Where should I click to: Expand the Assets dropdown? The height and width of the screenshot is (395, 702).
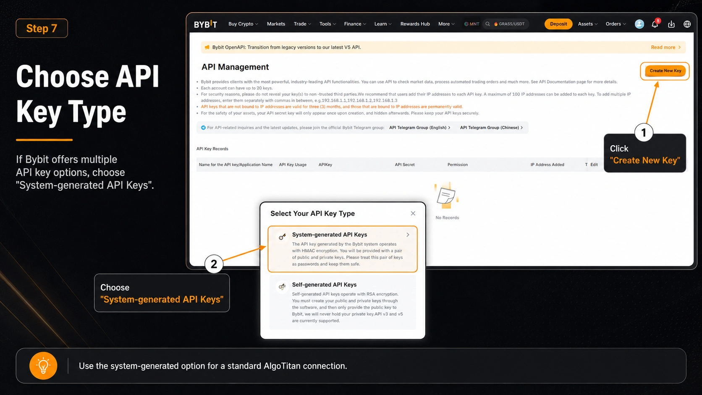[587, 24]
